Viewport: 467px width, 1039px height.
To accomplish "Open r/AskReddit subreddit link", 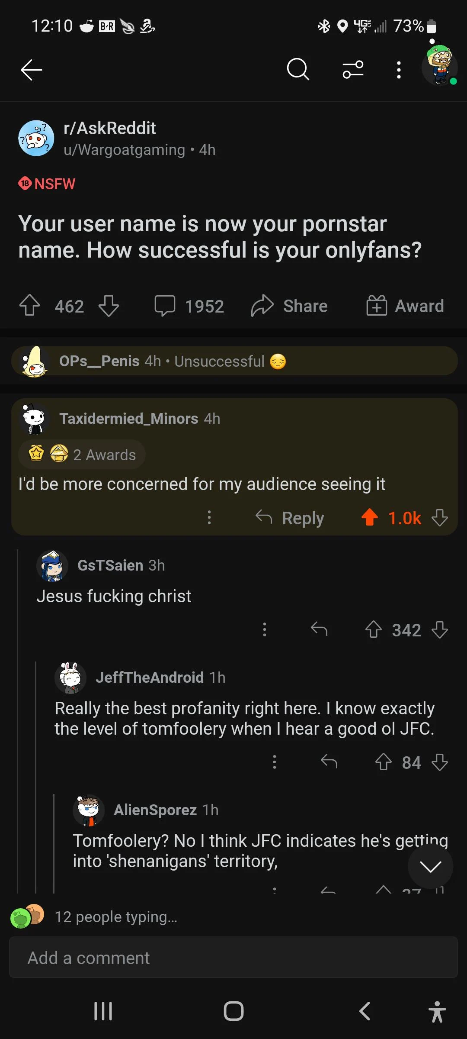I will (110, 128).
